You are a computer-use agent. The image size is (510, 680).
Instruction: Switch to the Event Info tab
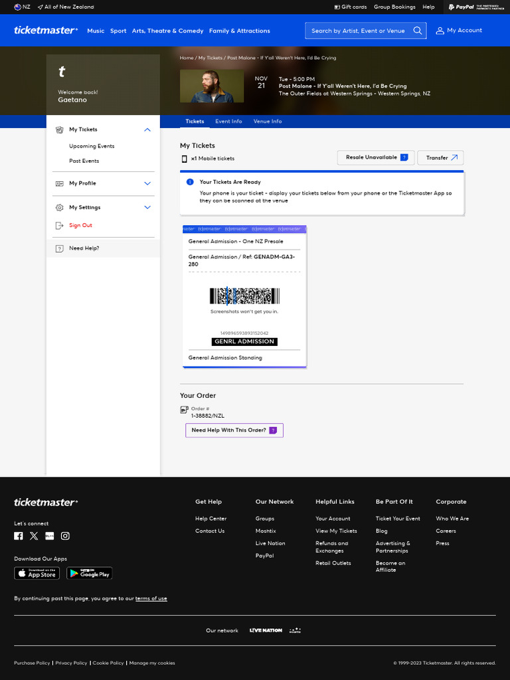[x=228, y=122]
